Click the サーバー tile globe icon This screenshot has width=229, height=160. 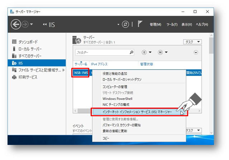click(x=77, y=40)
